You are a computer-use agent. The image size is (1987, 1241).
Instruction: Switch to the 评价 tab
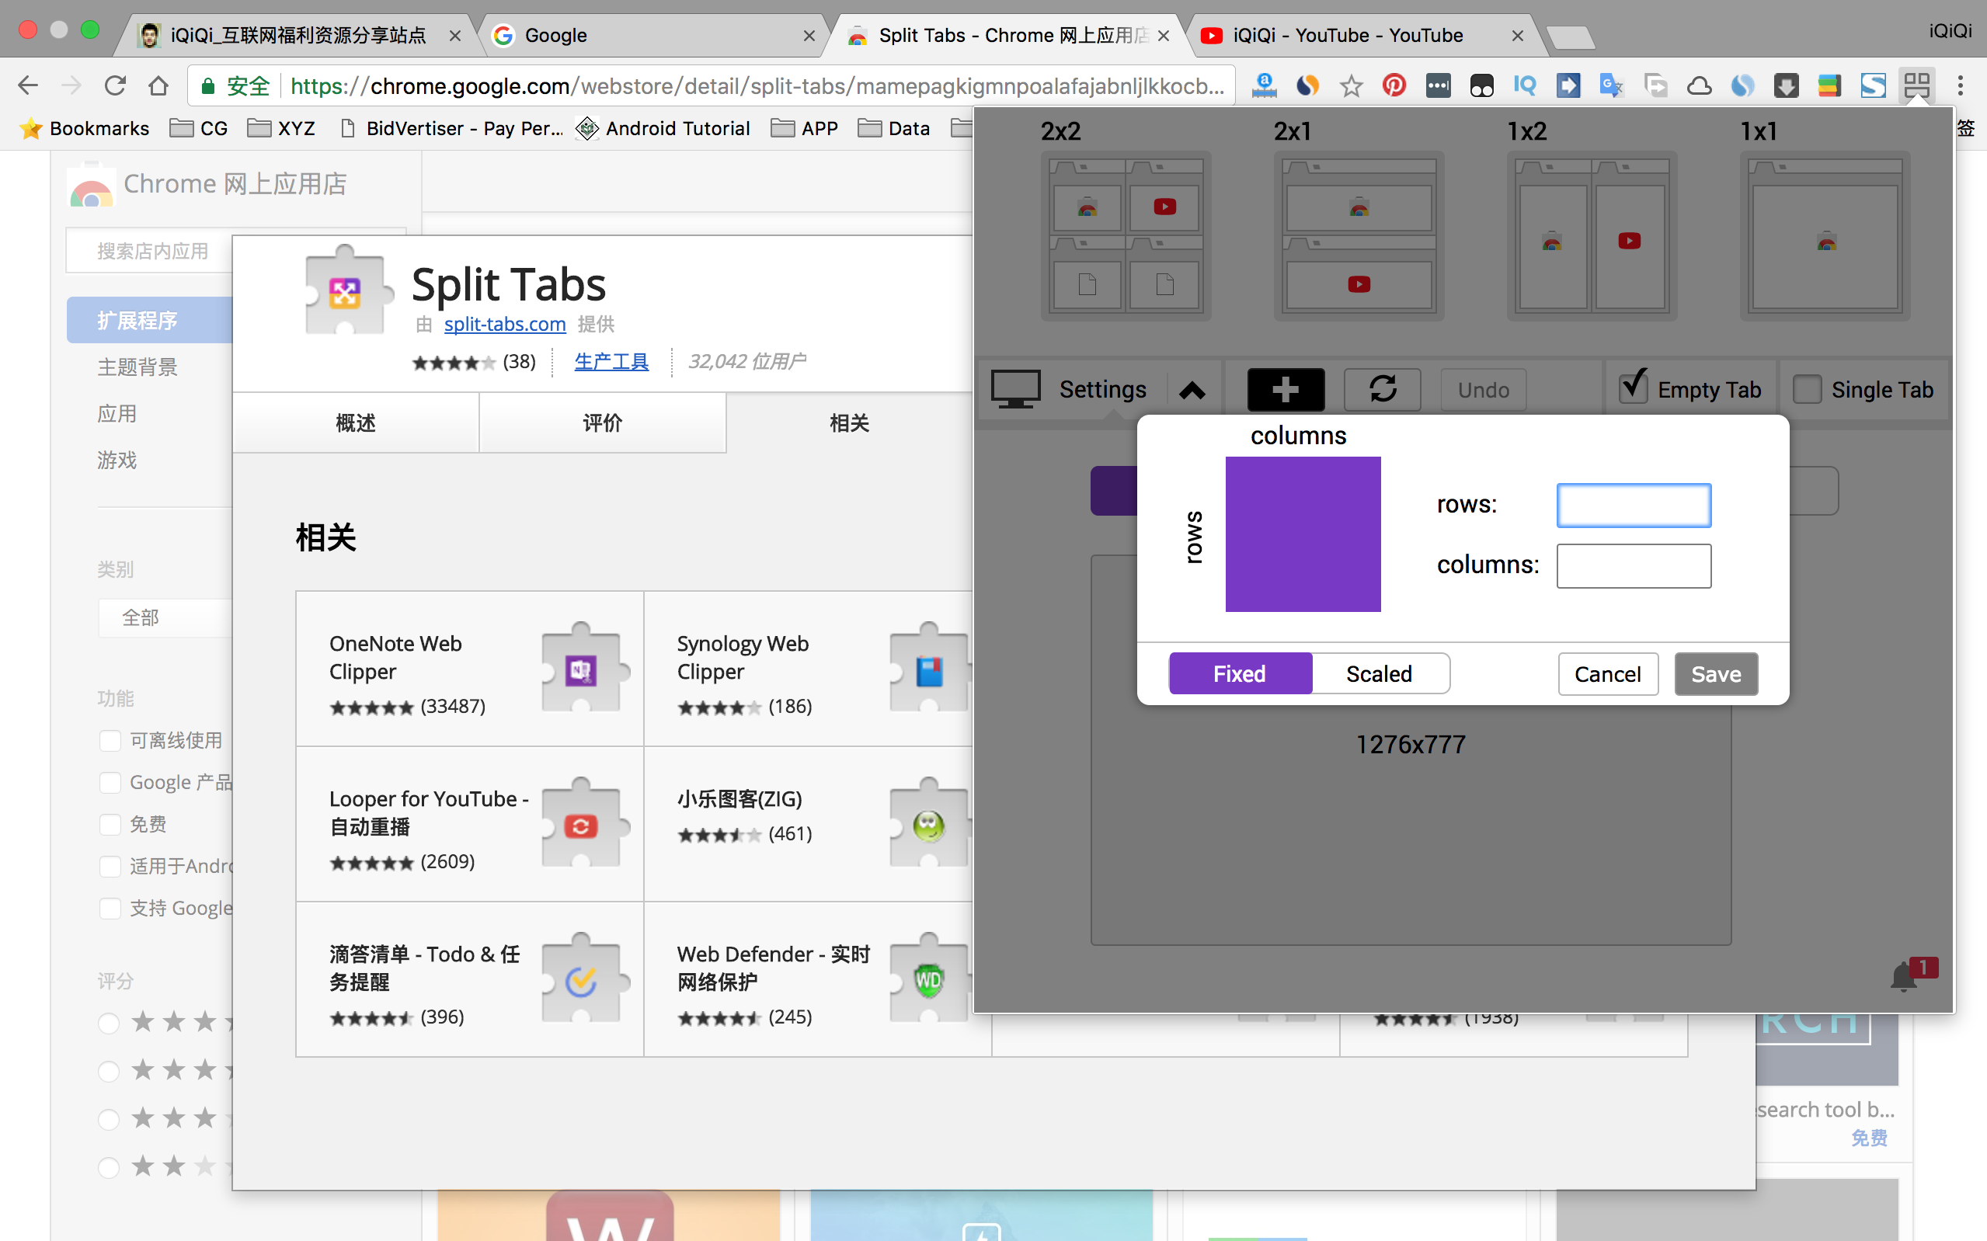click(603, 422)
